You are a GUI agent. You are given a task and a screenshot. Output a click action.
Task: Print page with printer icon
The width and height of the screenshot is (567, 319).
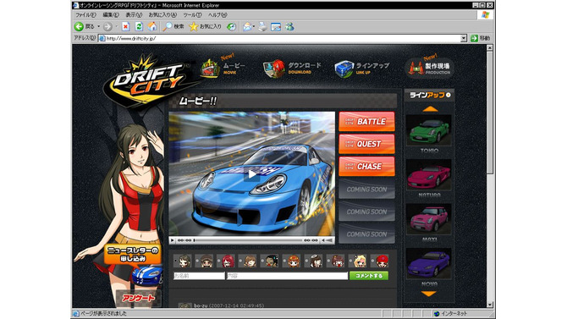262,27
